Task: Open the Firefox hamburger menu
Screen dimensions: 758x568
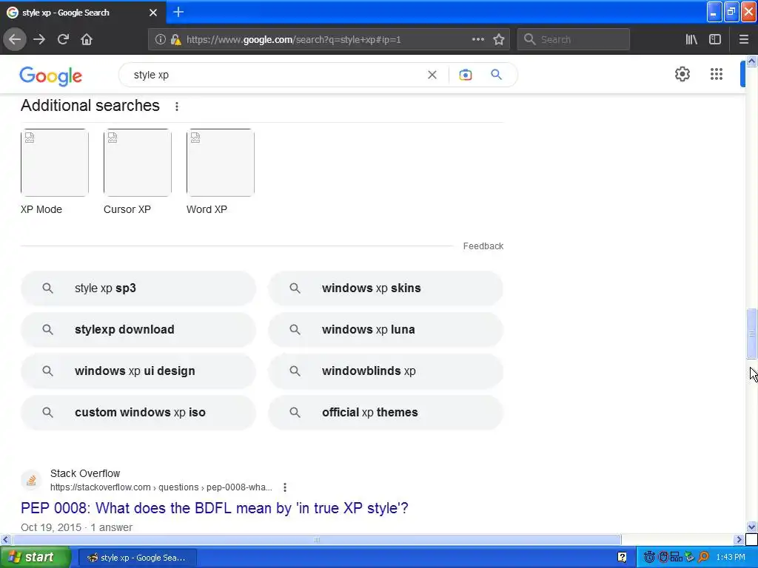Action: click(x=744, y=39)
